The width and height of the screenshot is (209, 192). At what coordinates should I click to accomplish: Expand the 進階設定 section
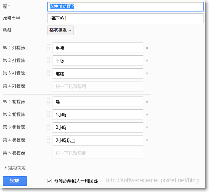click(15, 168)
